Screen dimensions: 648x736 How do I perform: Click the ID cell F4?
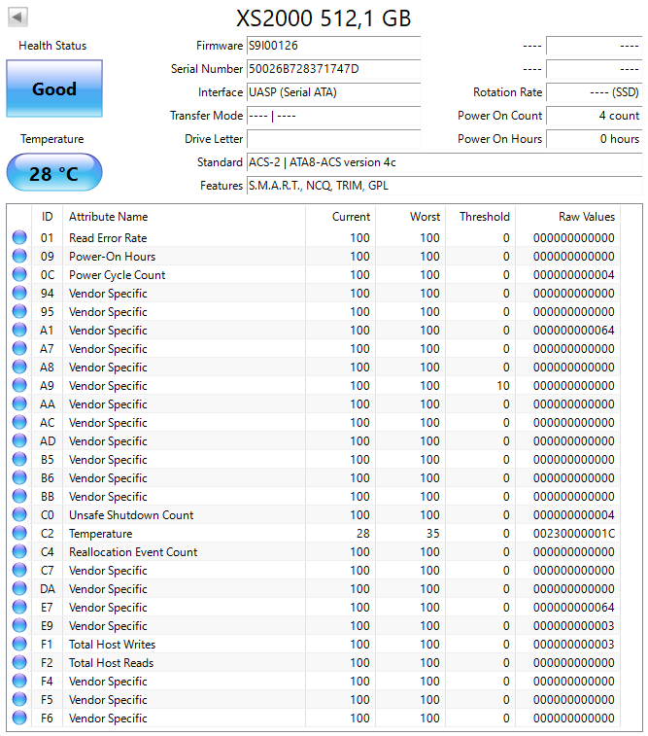(47, 682)
